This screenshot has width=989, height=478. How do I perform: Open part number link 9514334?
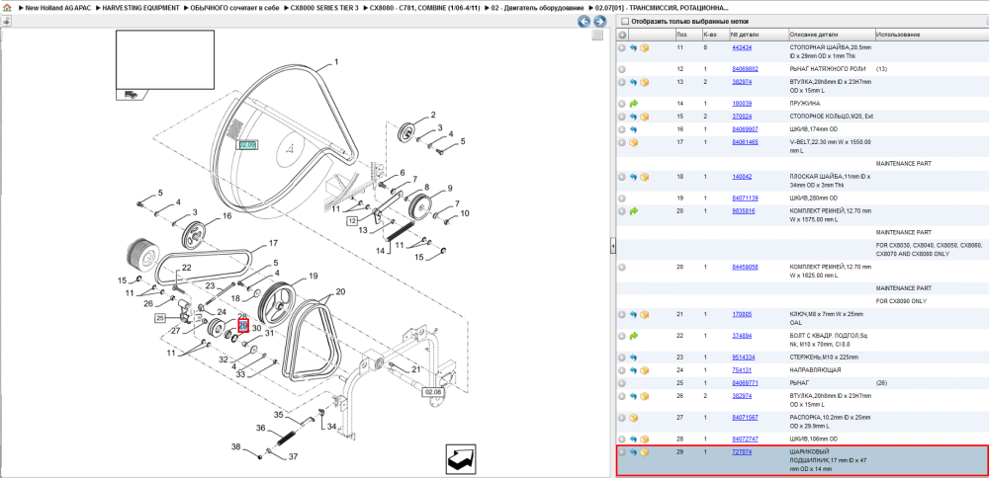743,358
